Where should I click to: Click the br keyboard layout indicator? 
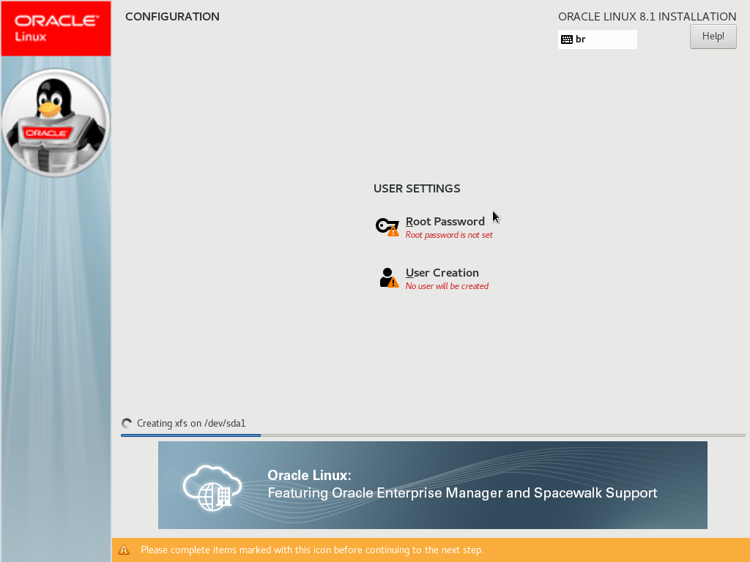[598, 40]
